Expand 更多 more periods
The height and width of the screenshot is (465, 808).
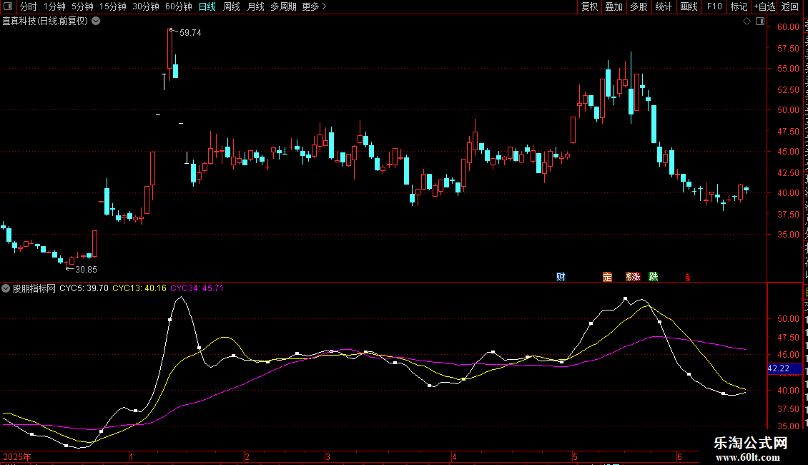tap(314, 6)
